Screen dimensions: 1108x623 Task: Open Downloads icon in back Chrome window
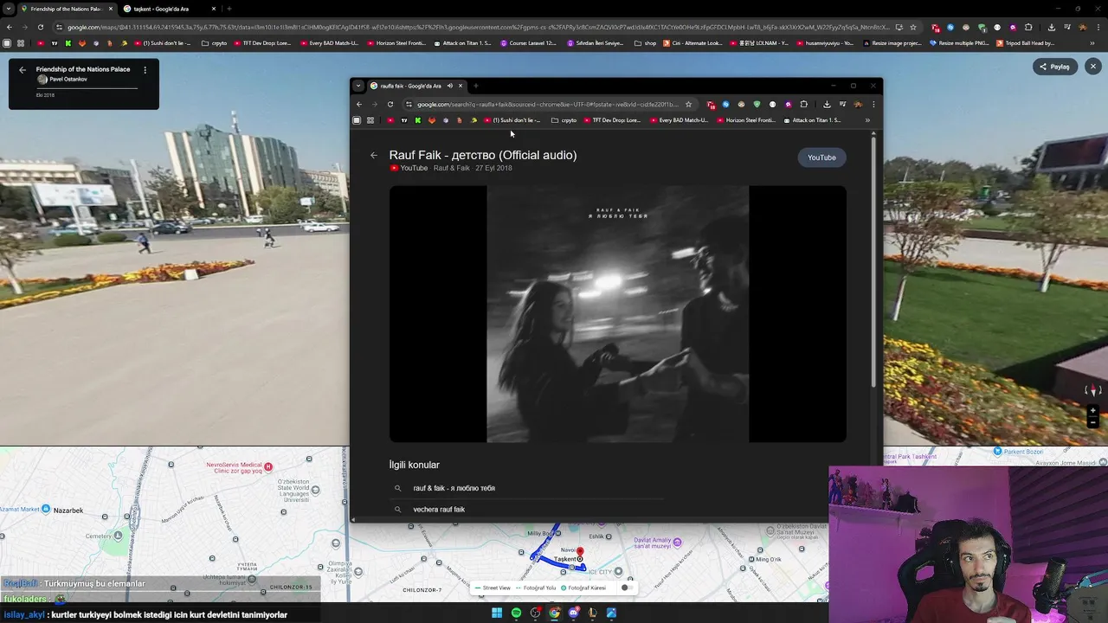point(1051,27)
